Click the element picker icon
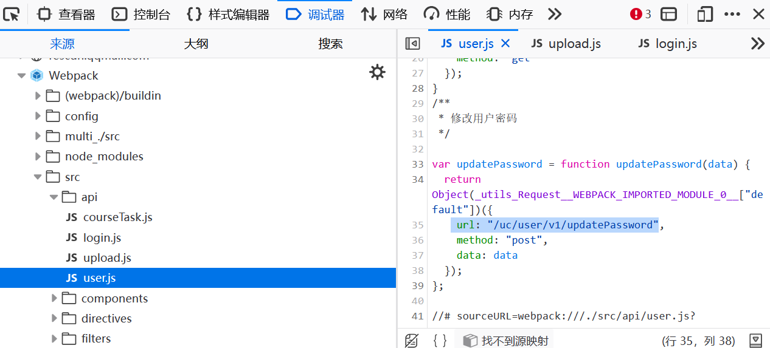The width and height of the screenshot is (770, 348). click(12, 15)
